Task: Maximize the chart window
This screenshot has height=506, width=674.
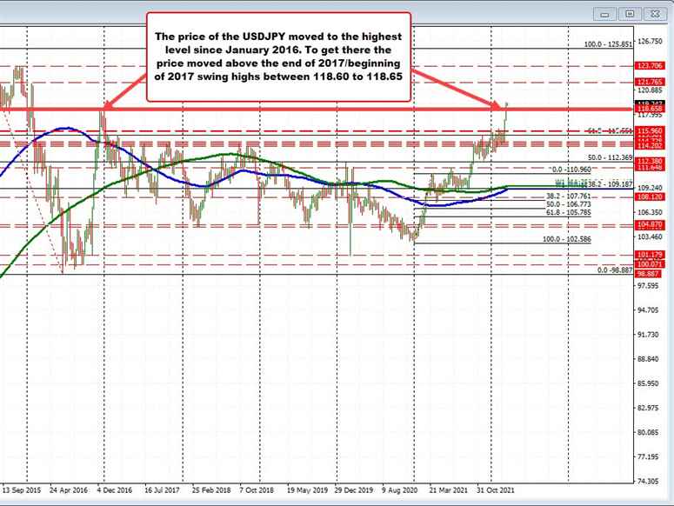Action: [x=630, y=14]
